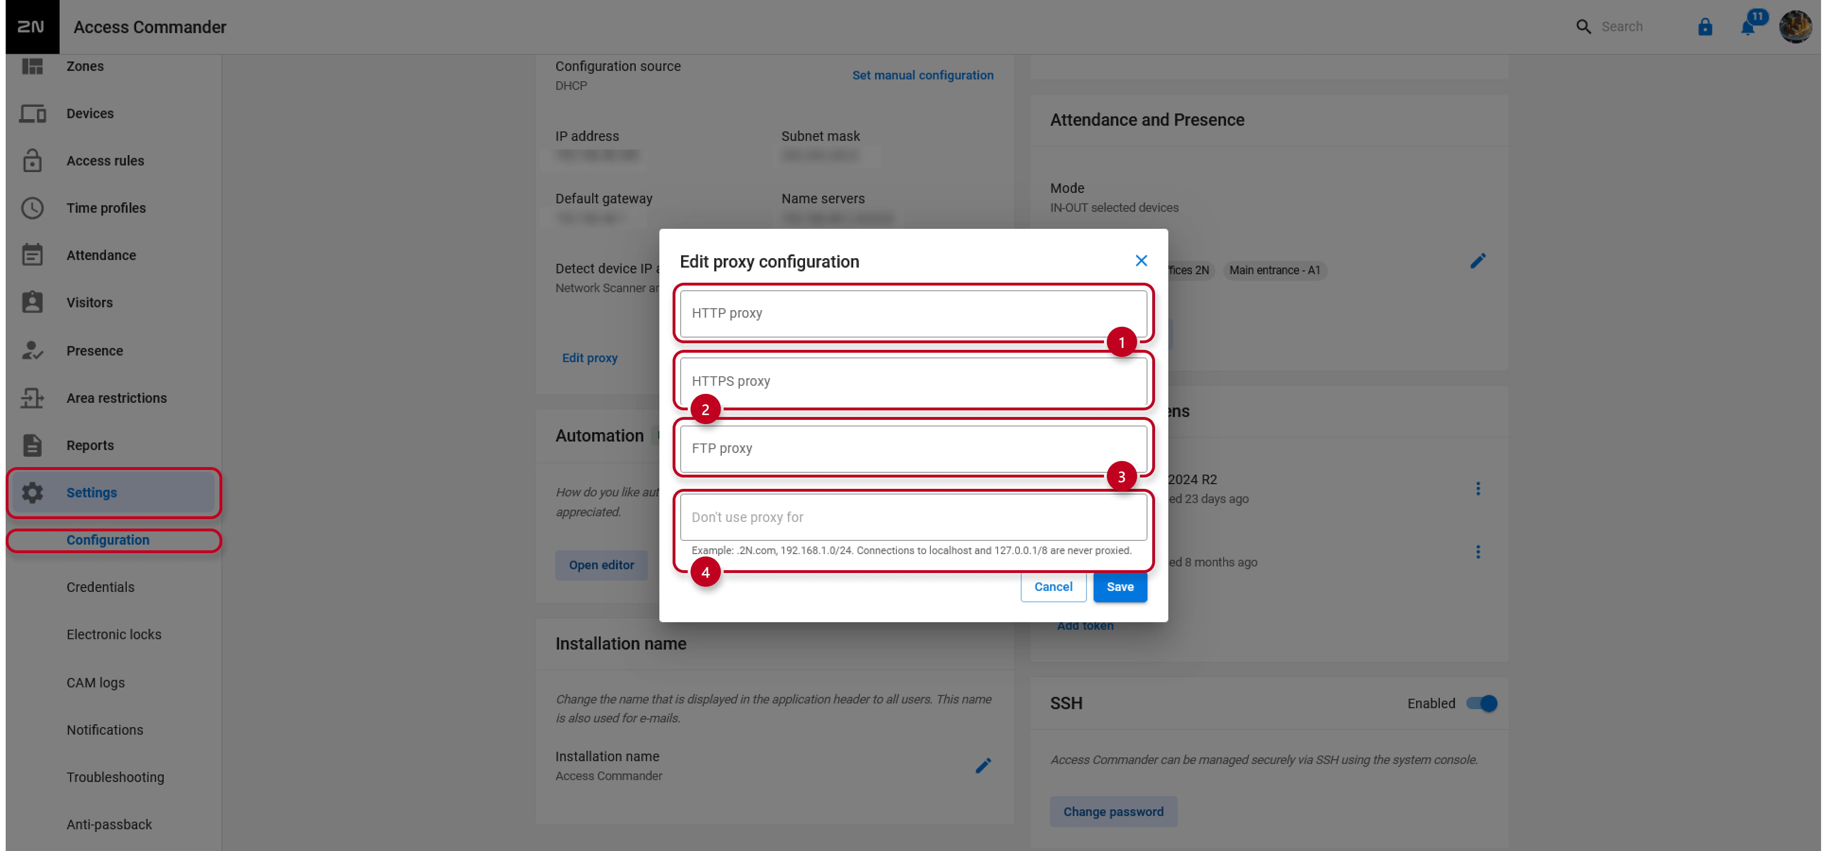Screen dimensions: 1822x851
Task: Click the Devices sidebar icon
Action: point(33,113)
